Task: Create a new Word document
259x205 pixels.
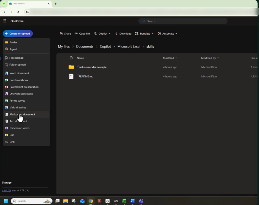Action: coord(26,73)
